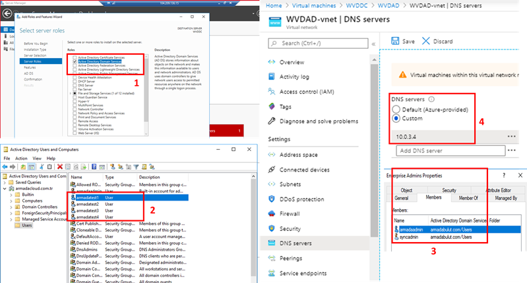
Task: Expand Saved Queries tree node
Action: pyautogui.click(x=5, y=183)
